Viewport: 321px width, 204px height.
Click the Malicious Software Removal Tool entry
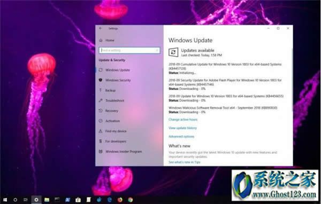[x=223, y=110]
